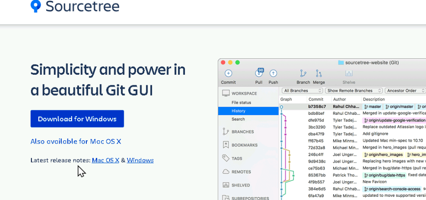This screenshot has width=426, height=200.
Task: Click the Branches icon in sidebar
Action: pyautogui.click(x=226, y=132)
